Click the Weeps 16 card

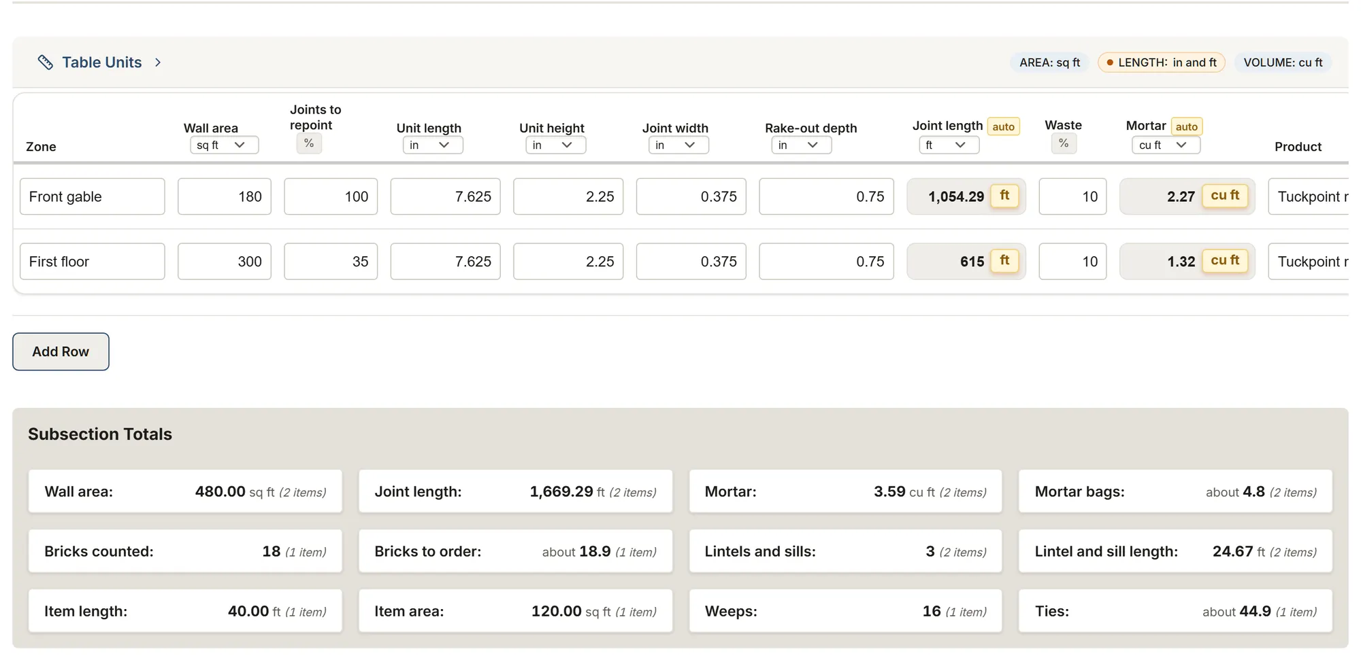pos(845,611)
